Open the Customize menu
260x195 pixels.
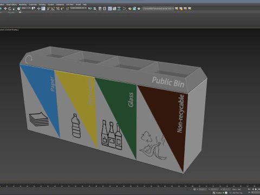[x=32, y=4]
